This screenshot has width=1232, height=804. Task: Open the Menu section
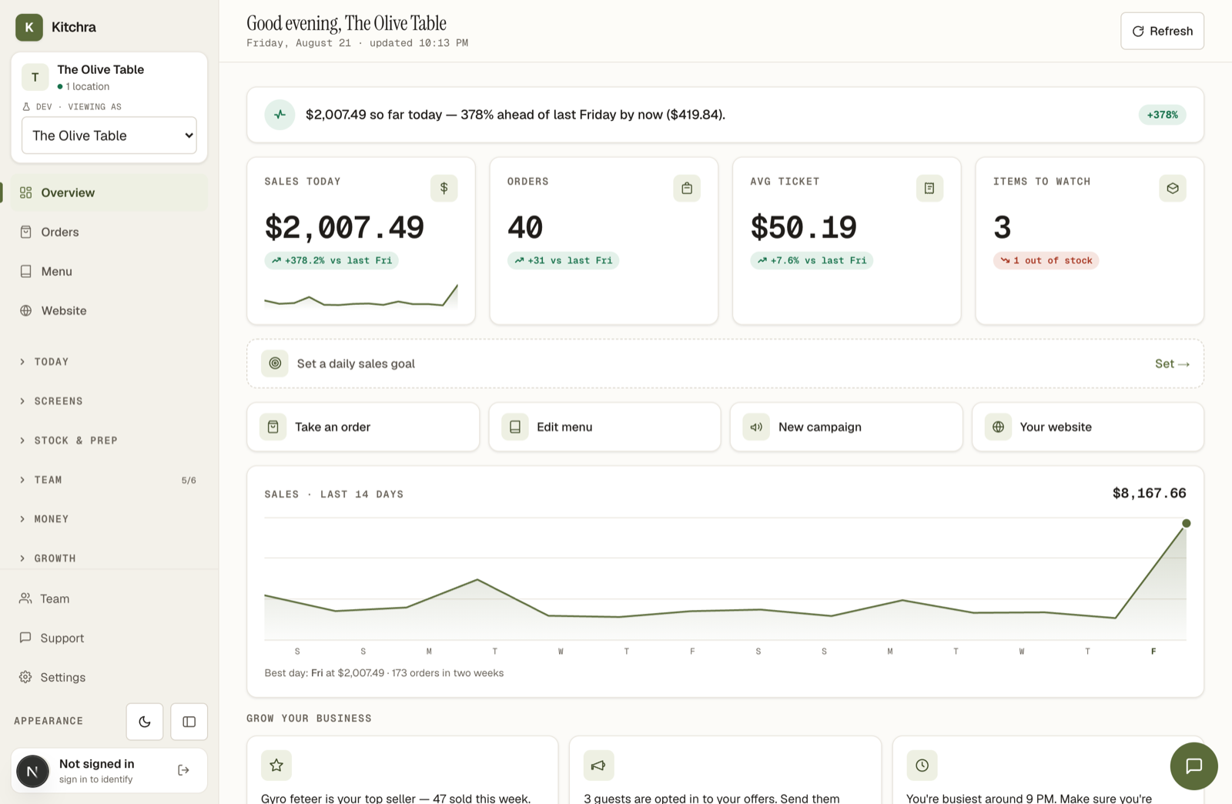click(109, 271)
